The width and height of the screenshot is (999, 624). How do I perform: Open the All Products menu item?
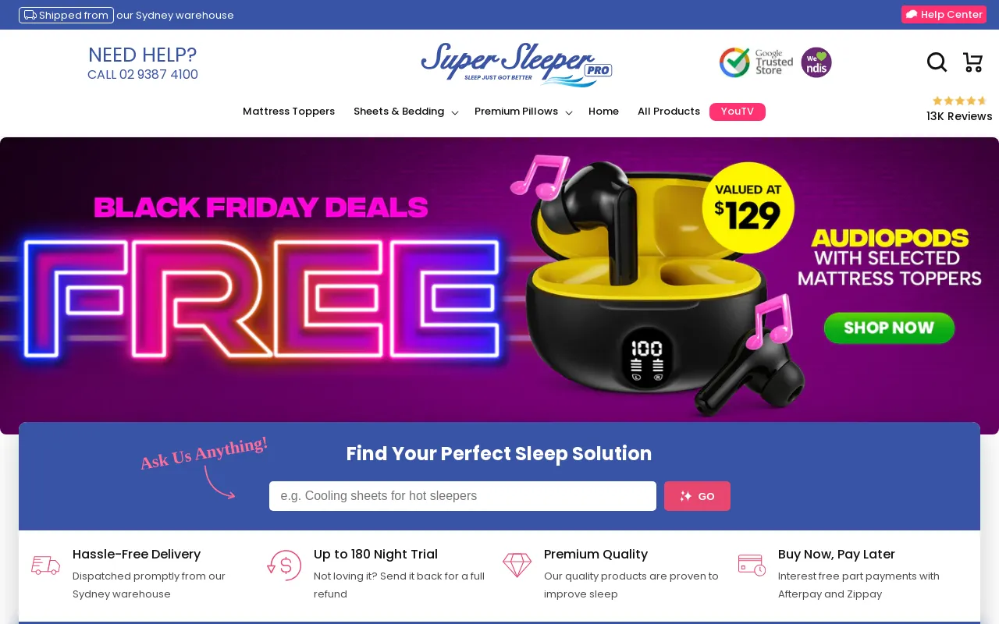(x=669, y=112)
